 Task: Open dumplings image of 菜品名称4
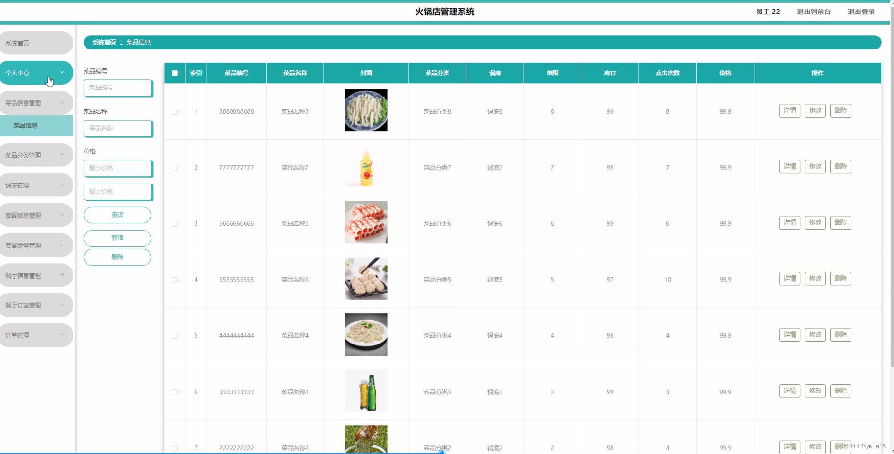tap(366, 334)
